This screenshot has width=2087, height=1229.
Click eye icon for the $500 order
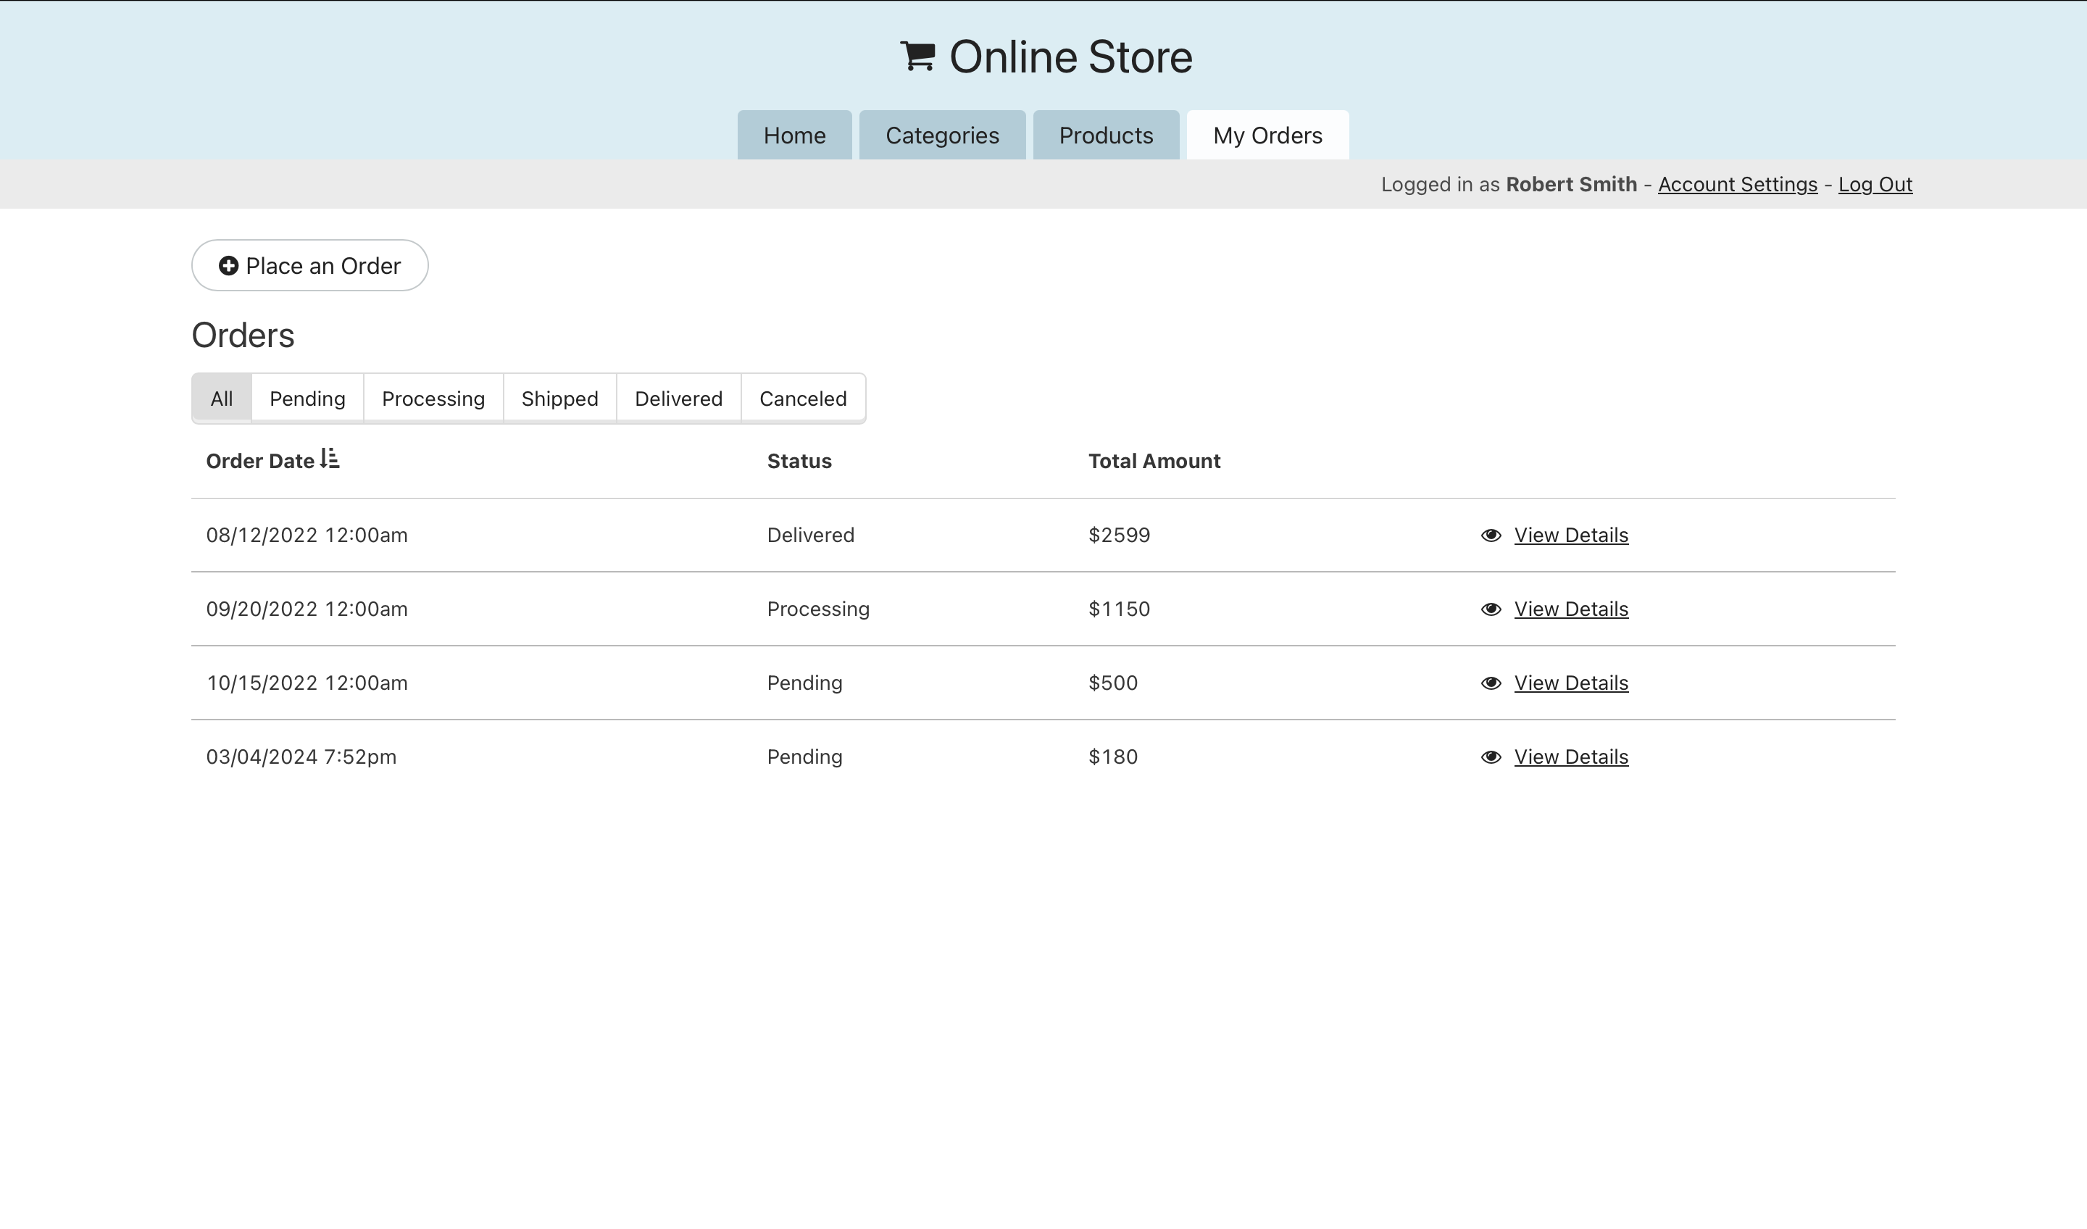coord(1491,683)
